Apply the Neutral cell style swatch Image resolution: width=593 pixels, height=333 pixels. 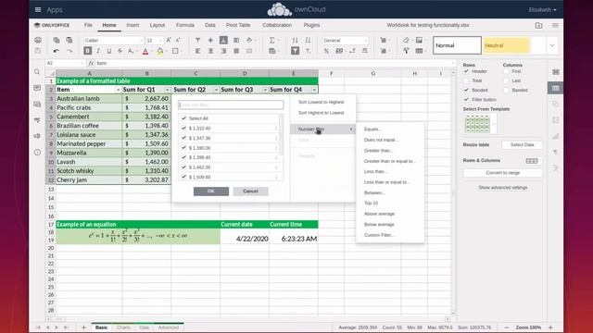click(x=506, y=45)
